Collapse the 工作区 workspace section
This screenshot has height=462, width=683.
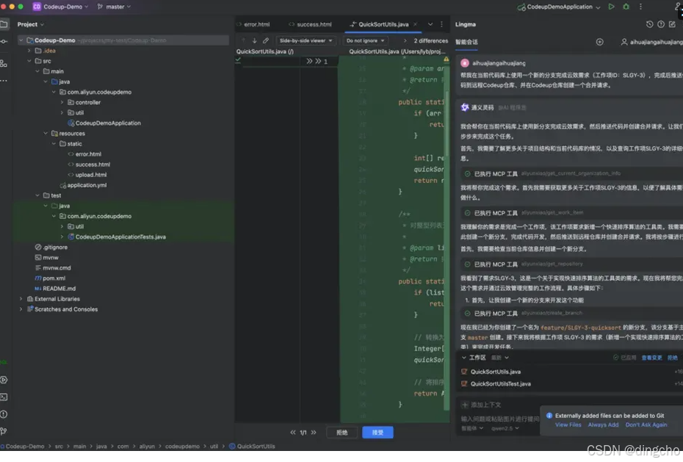click(x=464, y=358)
